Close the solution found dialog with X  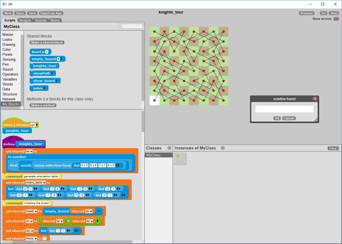315,99
